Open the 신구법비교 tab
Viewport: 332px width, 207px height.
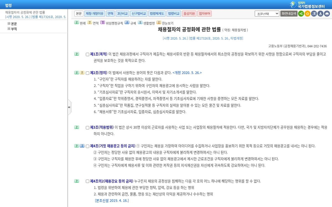139,14
